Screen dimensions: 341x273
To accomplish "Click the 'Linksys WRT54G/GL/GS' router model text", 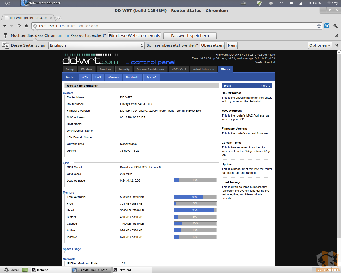I will coord(137,104).
